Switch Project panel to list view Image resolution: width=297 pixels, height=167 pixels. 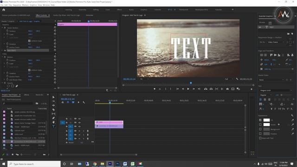tap(7, 154)
